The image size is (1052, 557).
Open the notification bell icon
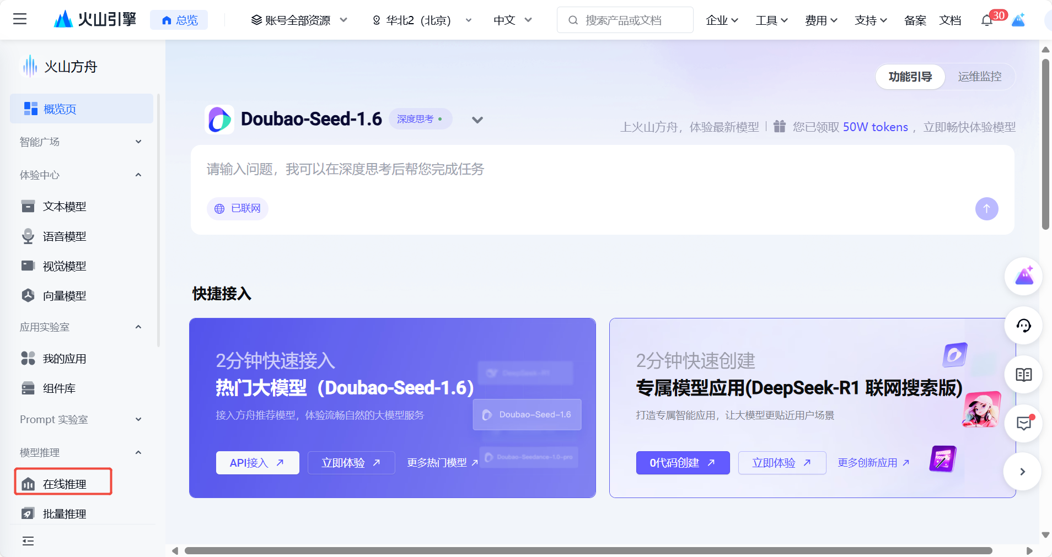987,20
